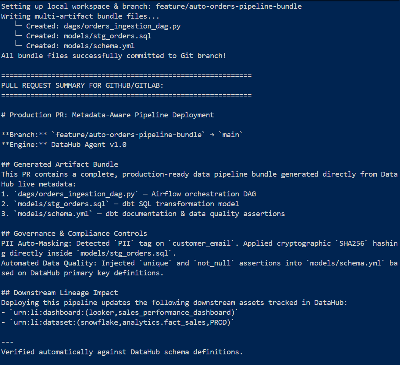Click list item 2 dbt SQL transformation model
The height and width of the screenshot is (365, 400).
[120, 204]
